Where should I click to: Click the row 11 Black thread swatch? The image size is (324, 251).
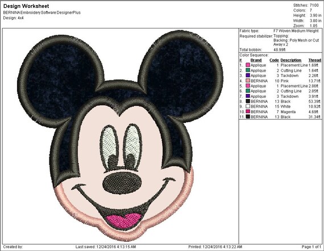(x=248, y=117)
